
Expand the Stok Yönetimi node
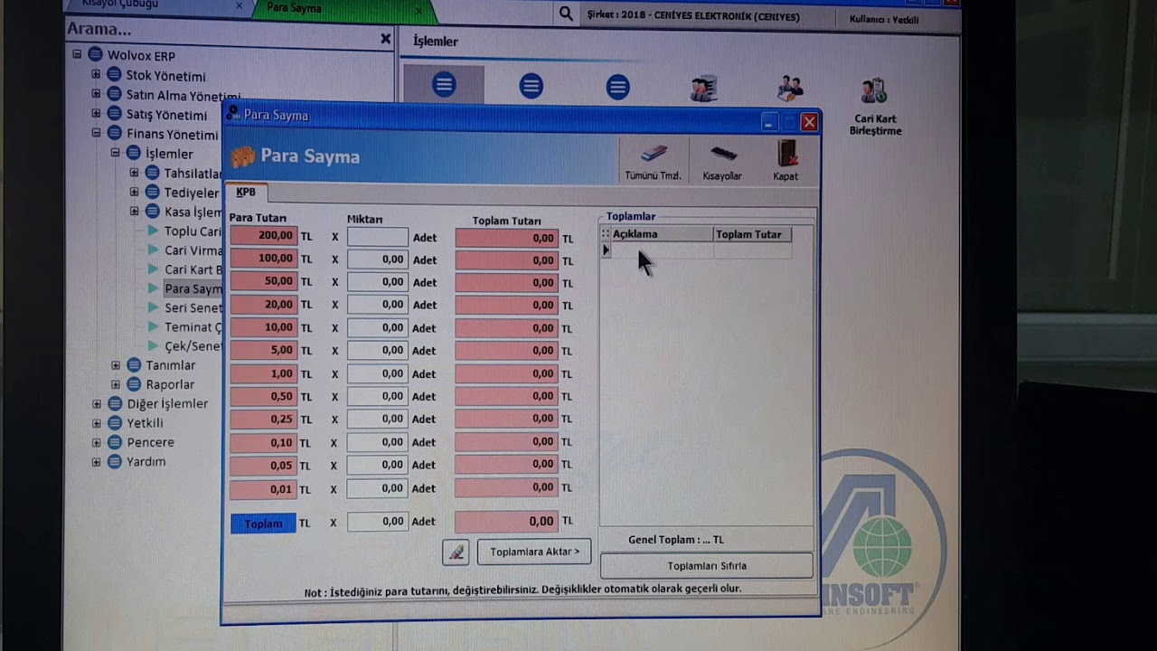tap(96, 74)
